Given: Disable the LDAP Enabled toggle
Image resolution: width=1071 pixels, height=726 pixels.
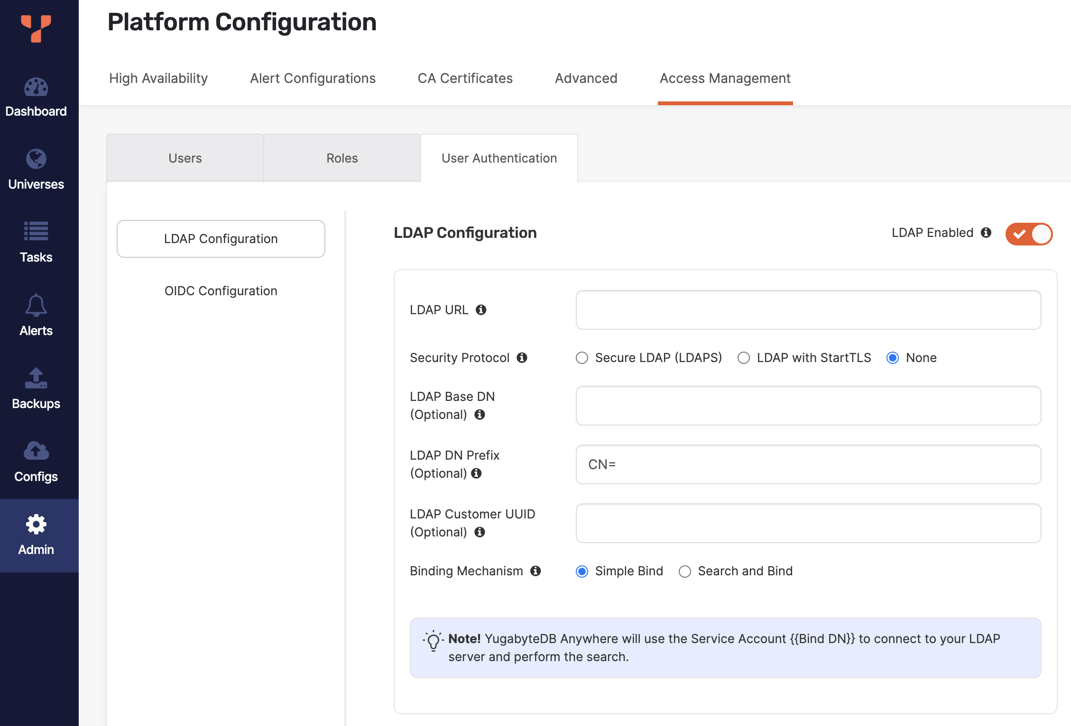Looking at the screenshot, I should 1028,234.
